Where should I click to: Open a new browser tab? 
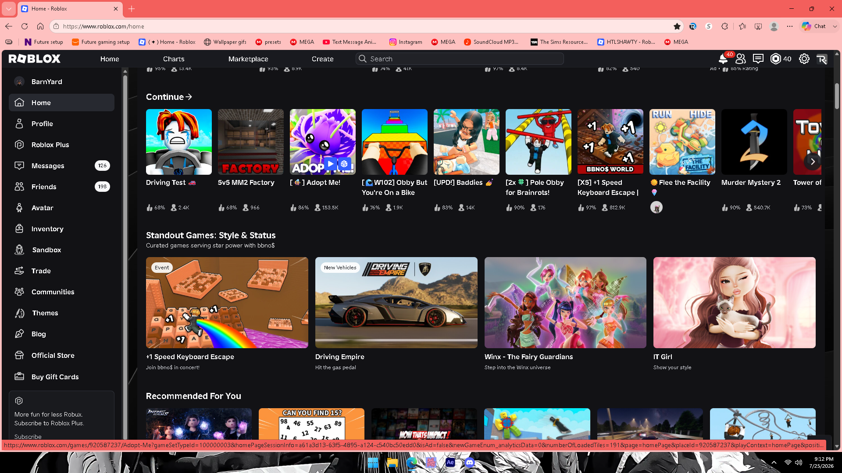pyautogui.click(x=132, y=9)
